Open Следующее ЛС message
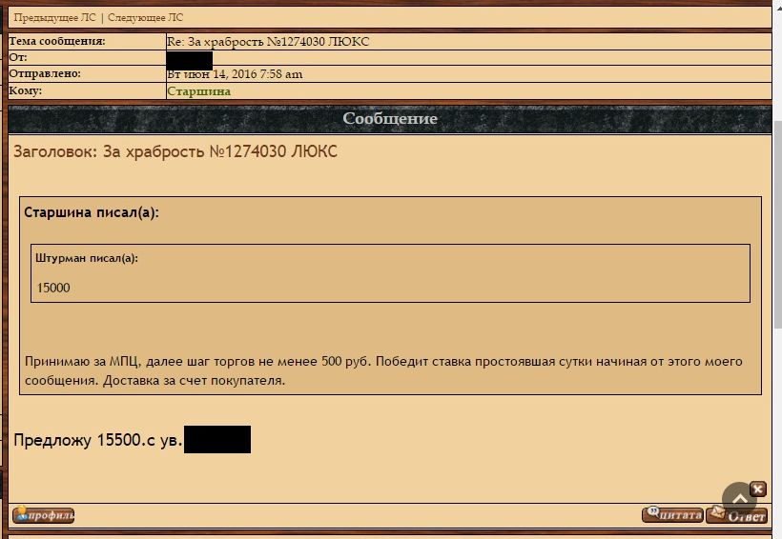Image resolution: width=782 pixels, height=539 pixels. coord(146,17)
